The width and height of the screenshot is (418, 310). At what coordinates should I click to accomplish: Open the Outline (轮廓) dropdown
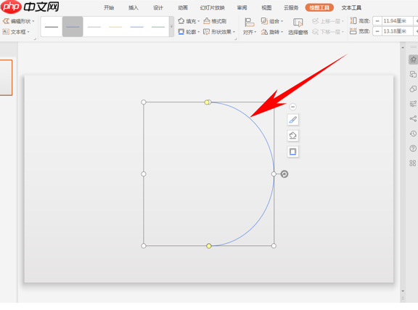click(189, 32)
